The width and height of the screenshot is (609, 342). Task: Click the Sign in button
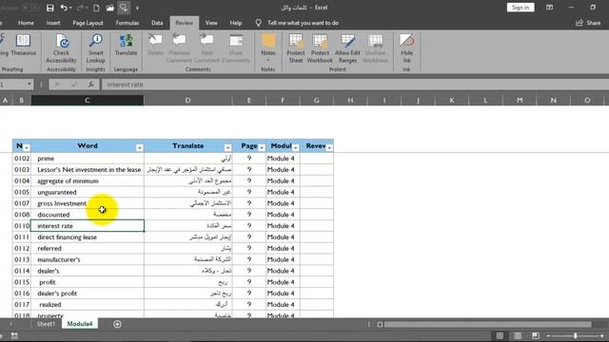click(x=521, y=8)
